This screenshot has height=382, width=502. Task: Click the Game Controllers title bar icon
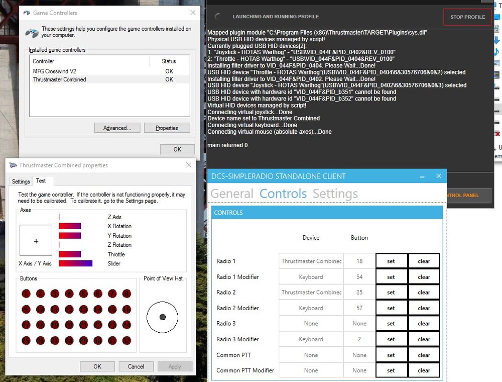click(27, 13)
